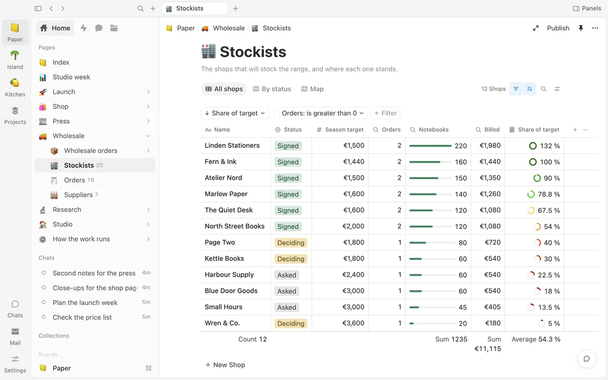Switch to the Island workspace

(15, 60)
